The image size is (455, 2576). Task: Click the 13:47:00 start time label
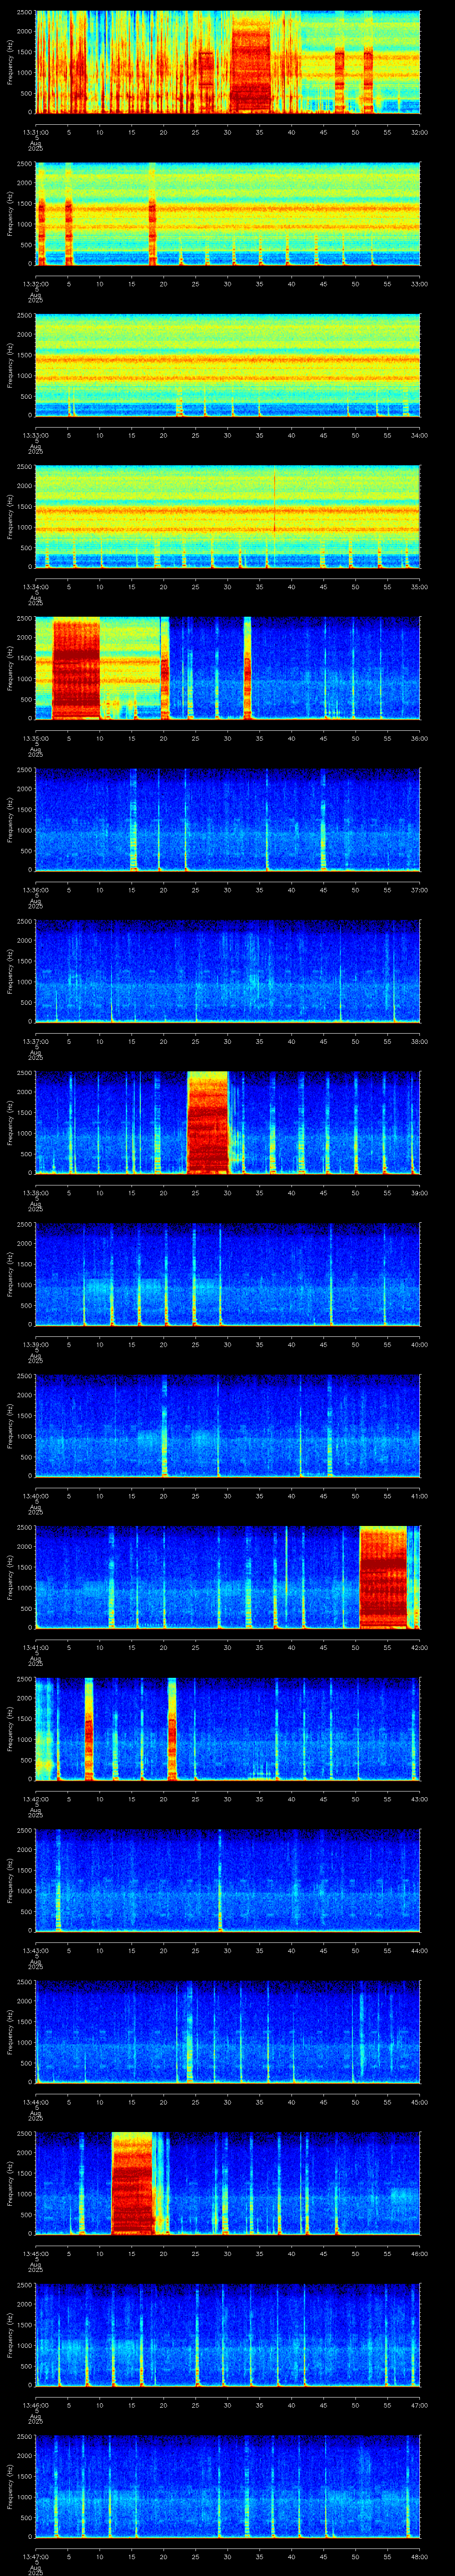pyautogui.click(x=36, y=2556)
